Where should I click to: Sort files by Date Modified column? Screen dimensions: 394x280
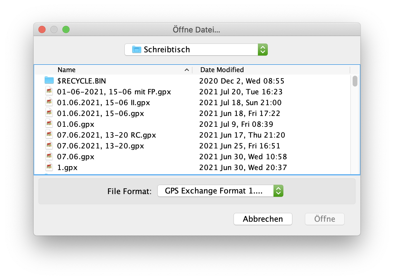tap(222, 70)
